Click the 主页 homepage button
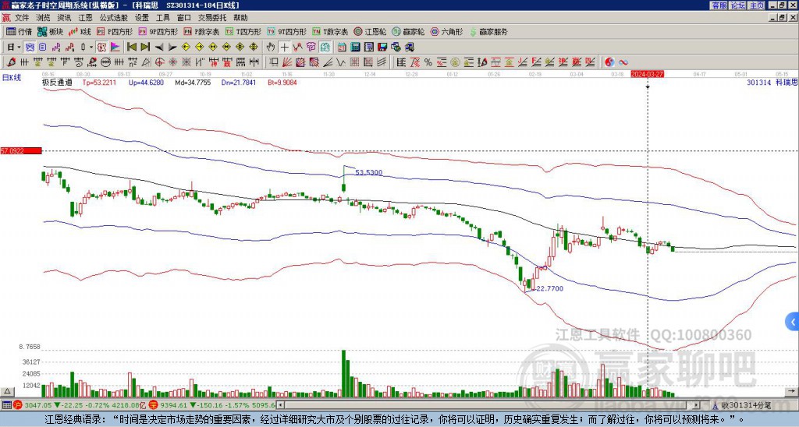This screenshot has height=427, width=799. [757, 5]
